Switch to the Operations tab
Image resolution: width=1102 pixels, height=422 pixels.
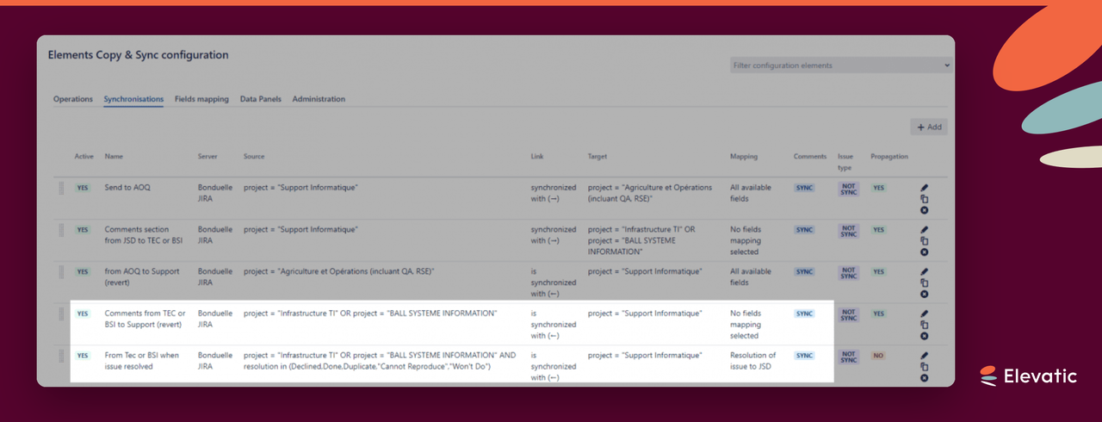[73, 99]
